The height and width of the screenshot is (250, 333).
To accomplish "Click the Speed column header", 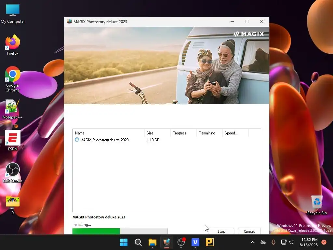I will click(x=235, y=133).
